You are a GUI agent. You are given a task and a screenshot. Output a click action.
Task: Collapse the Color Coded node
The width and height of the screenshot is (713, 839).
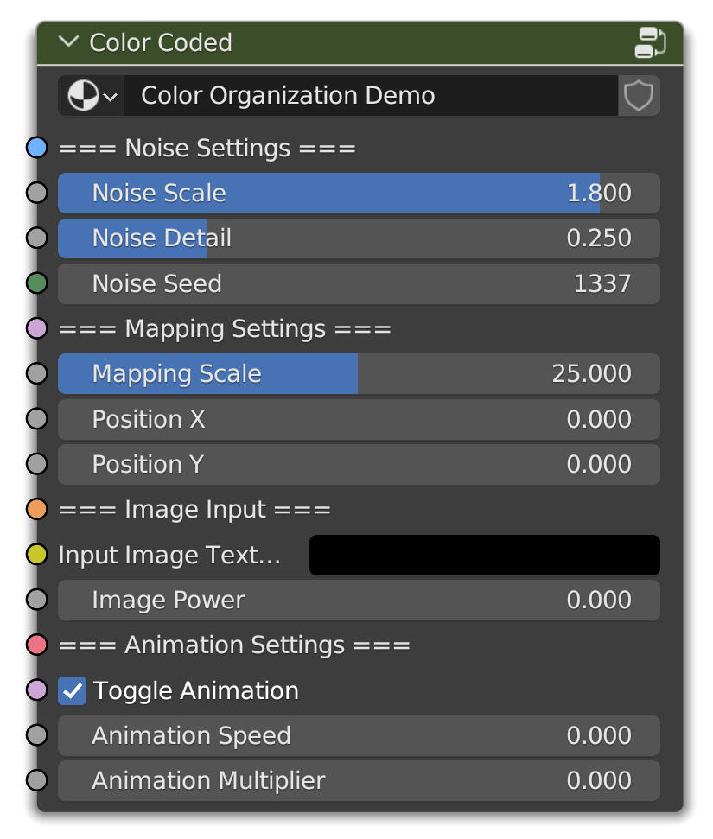point(68,42)
